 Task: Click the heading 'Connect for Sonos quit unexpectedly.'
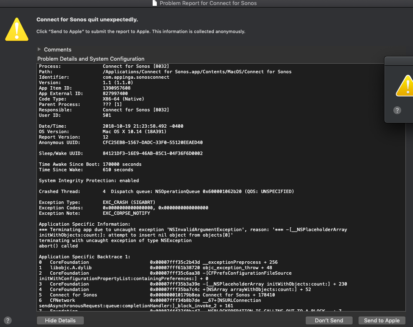click(x=87, y=19)
